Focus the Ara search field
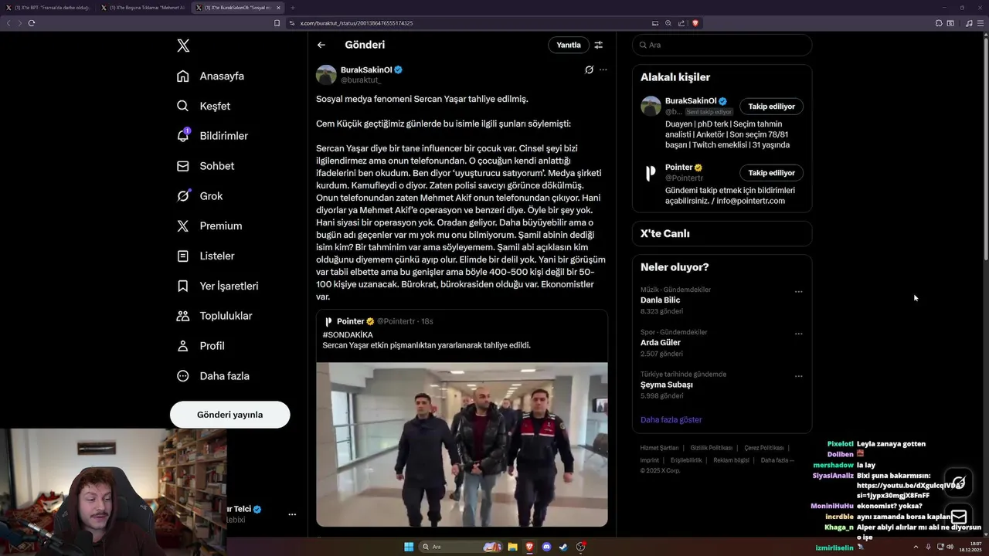This screenshot has width=989, height=556. pyautogui.click(x=722, y=45)
